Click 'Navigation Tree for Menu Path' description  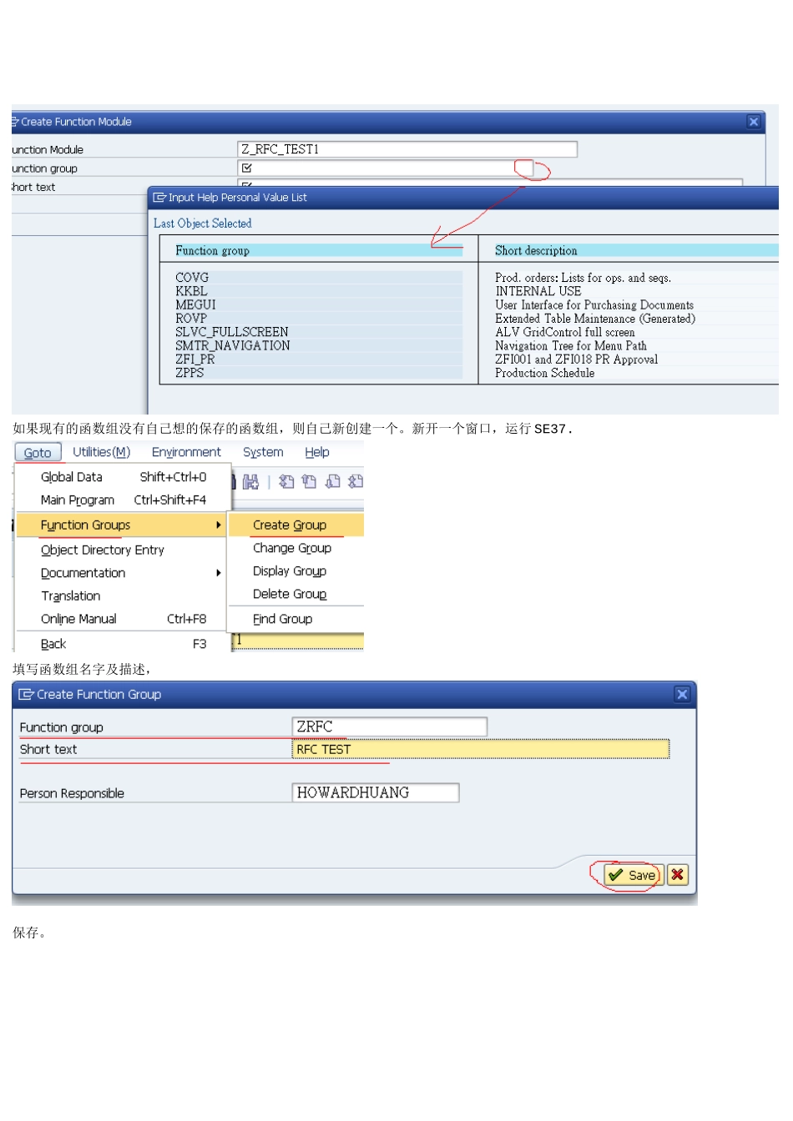tap(571, 345)
